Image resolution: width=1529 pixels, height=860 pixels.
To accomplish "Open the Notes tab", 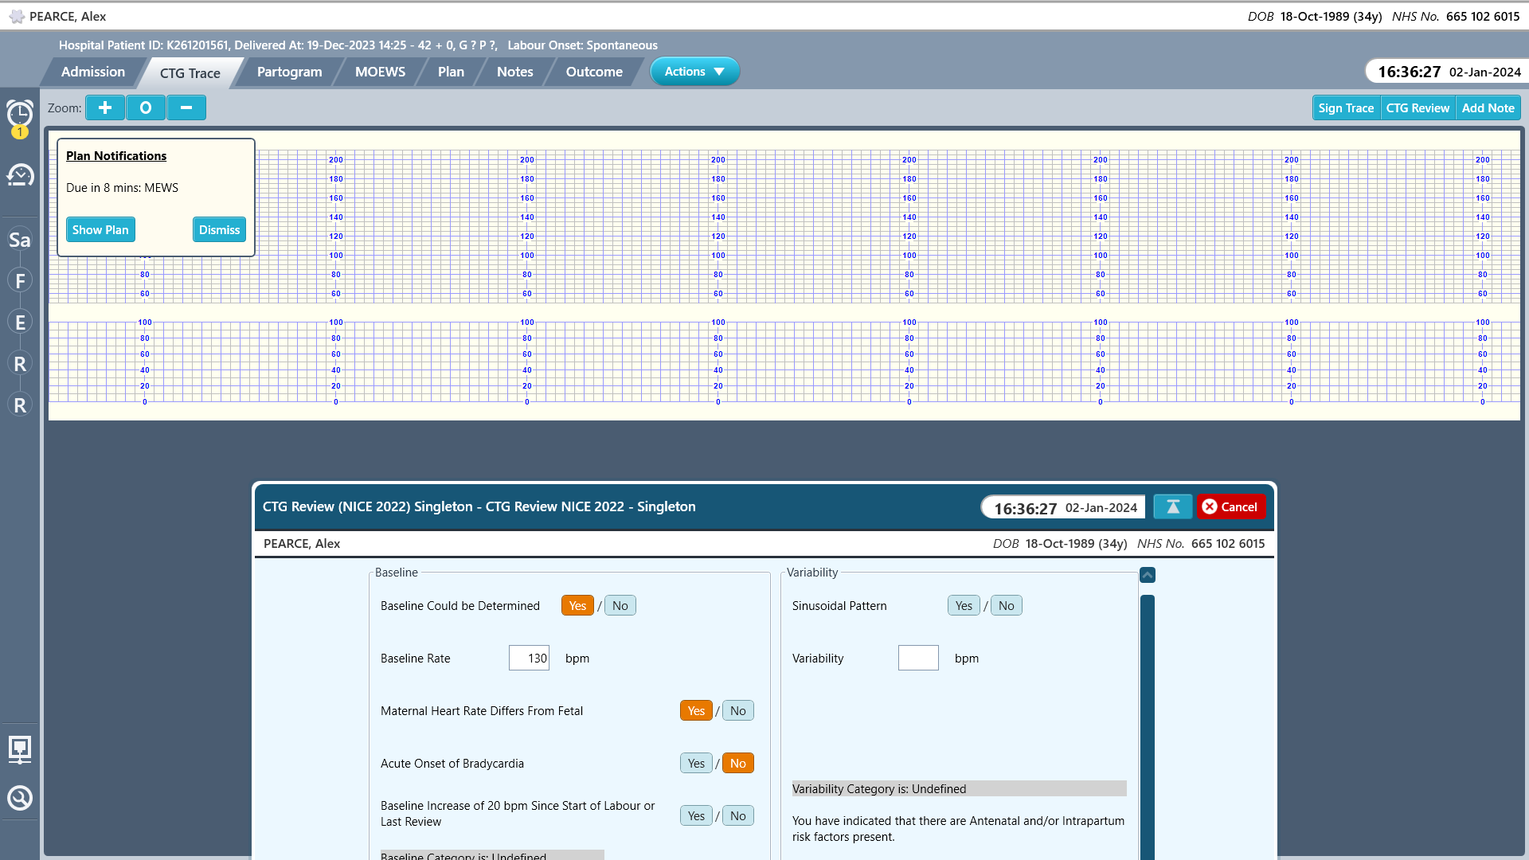I will (514, 72).
